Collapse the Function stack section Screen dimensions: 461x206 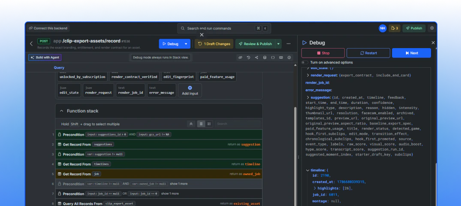coord(61,111)
